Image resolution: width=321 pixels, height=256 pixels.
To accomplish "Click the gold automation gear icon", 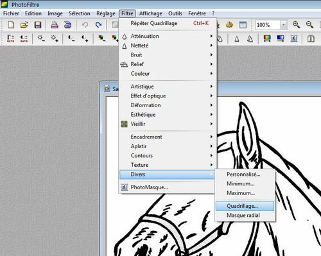I will [229, 25].
